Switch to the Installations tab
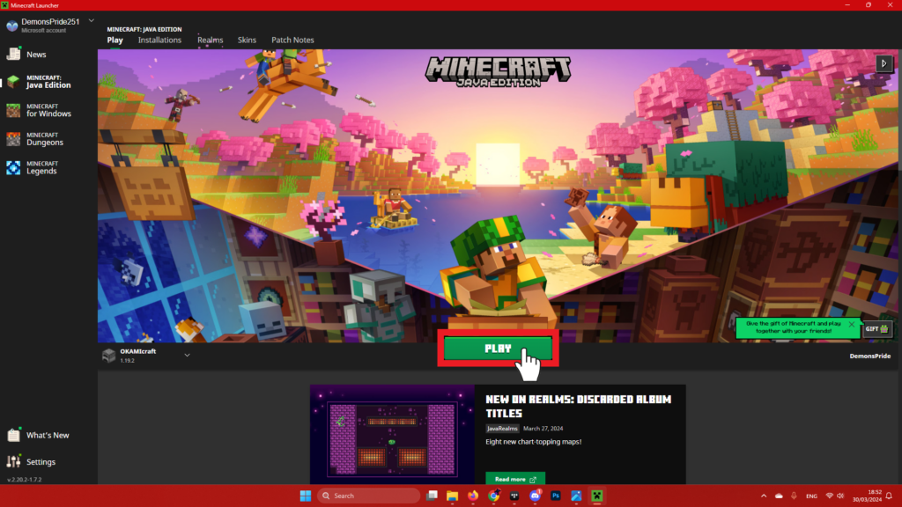Screen dimensions: 902x507 [159, 40]
